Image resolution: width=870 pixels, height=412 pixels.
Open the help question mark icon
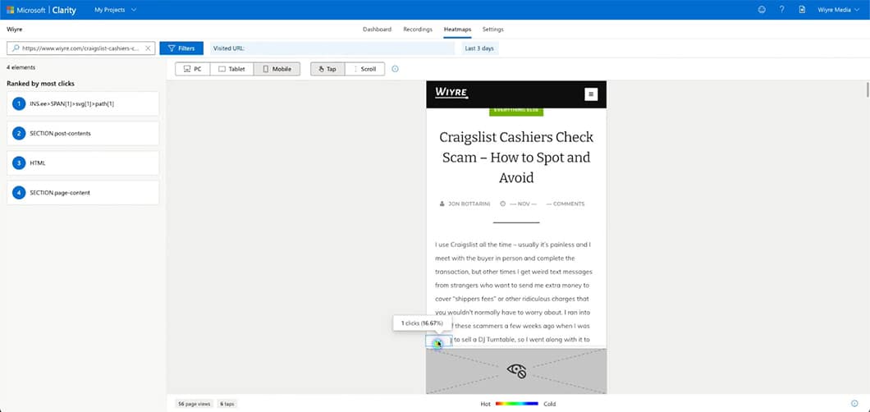pos(782,9)
